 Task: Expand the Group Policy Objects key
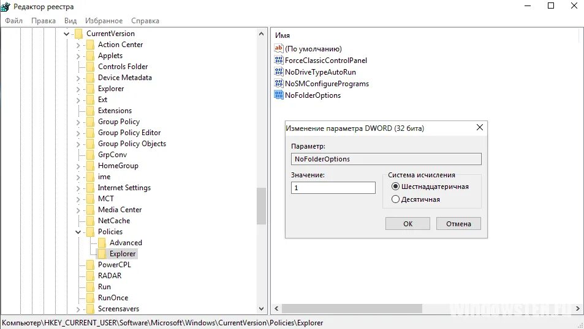coord(78,144)
